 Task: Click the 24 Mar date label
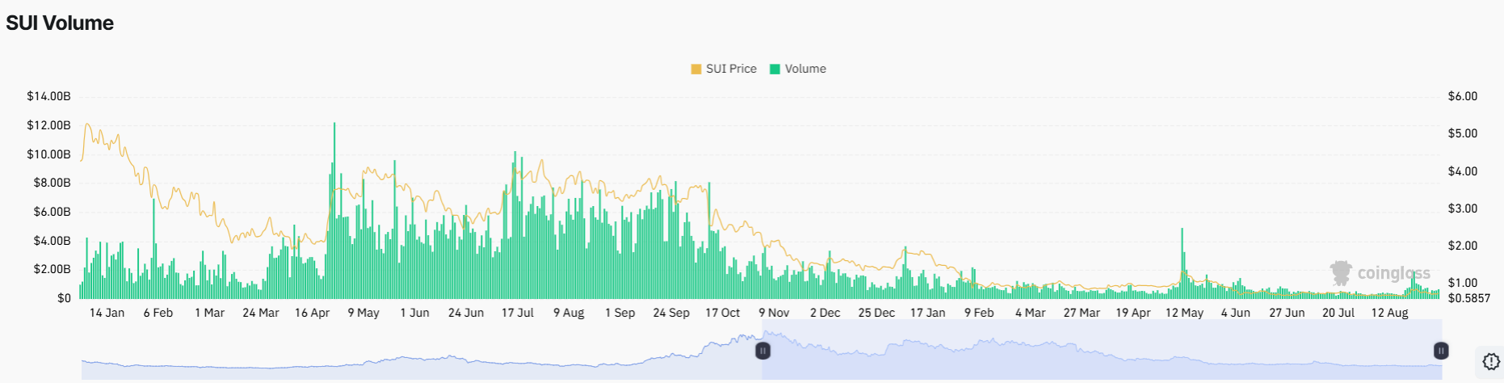coord(261,313)
